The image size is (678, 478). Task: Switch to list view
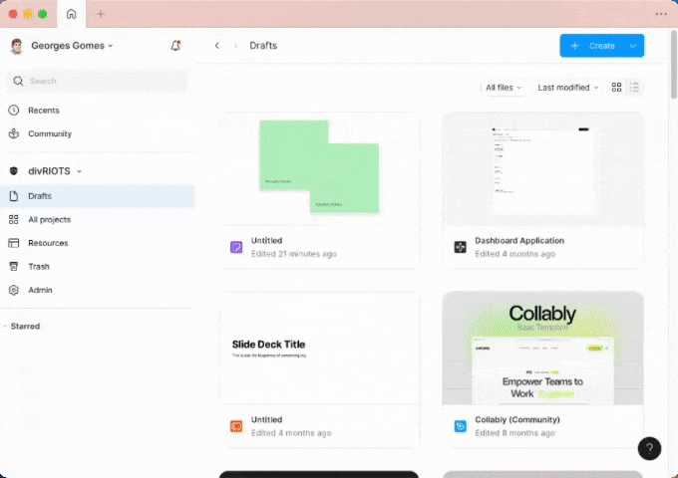pos(634,88)
